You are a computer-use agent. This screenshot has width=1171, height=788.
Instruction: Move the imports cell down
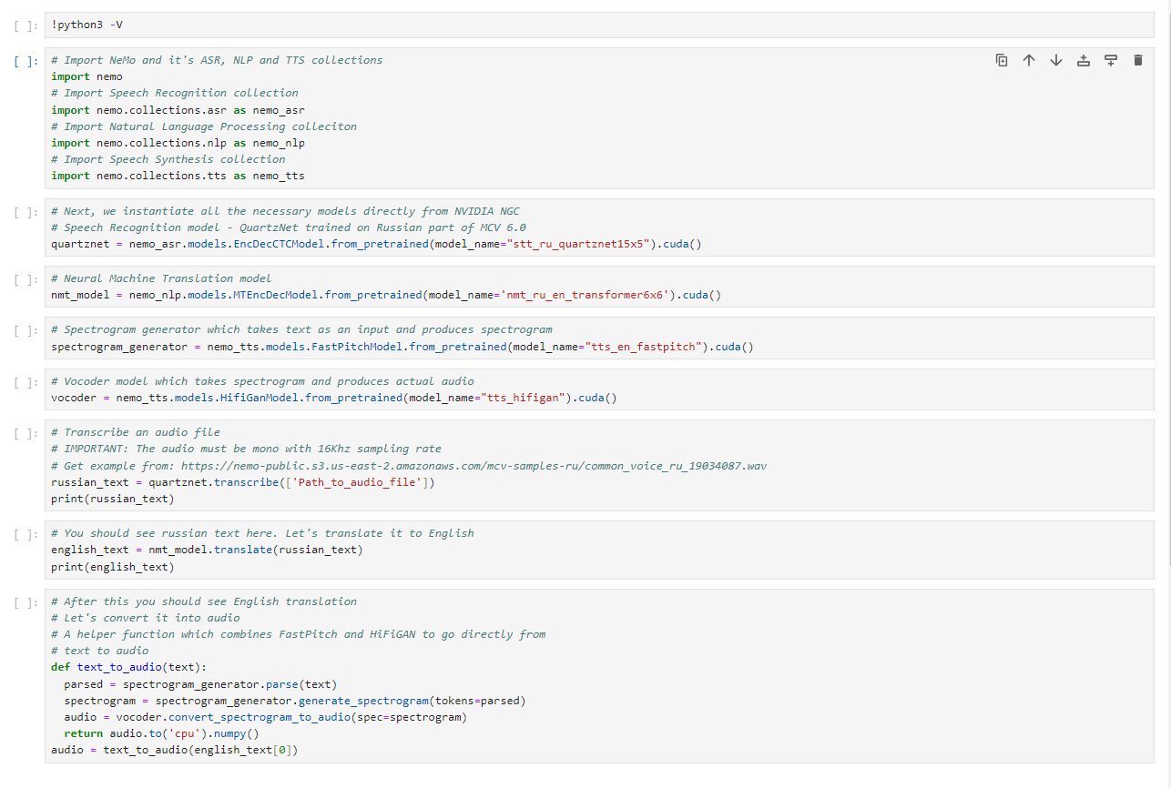click(x=1056, y=60)
